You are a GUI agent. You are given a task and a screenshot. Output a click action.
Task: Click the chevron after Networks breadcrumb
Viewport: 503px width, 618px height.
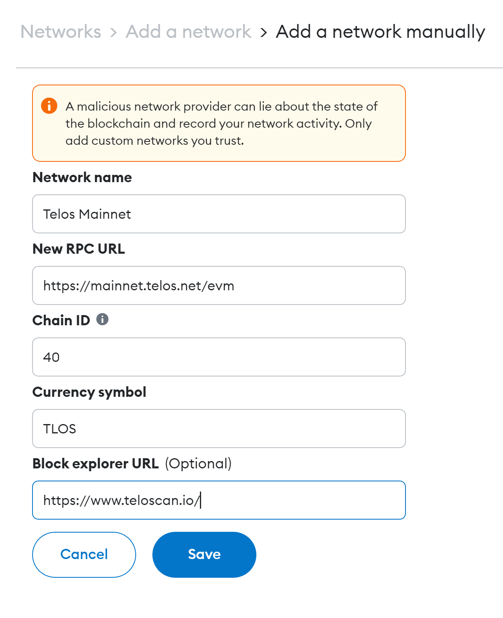point(113,32)
